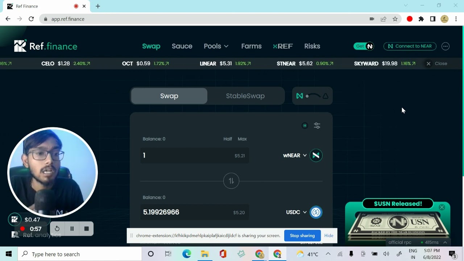This screenshot has height=261, width=464.
Task: Click the SKYWARD $19.98 ticker entry
Action: tap(385, 63)
